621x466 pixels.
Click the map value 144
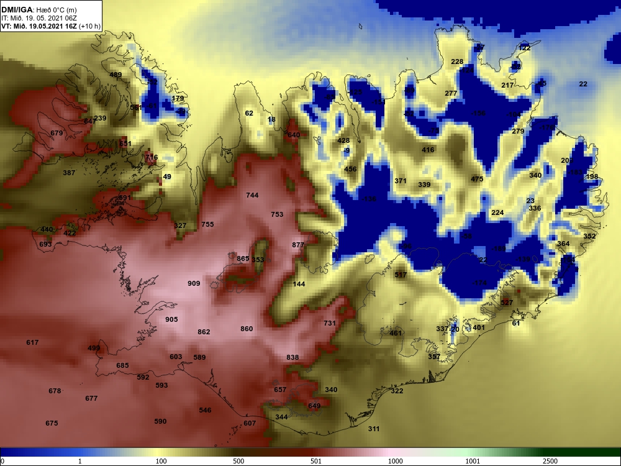click(x=299, y=284)
